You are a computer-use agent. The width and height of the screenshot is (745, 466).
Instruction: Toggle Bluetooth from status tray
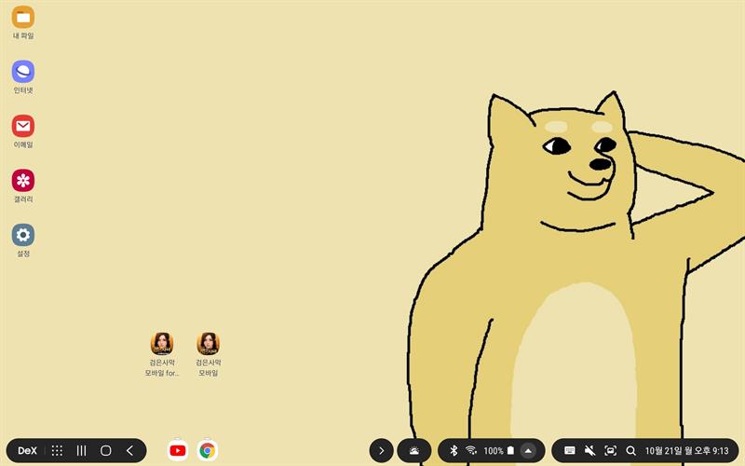pos(454,451)
